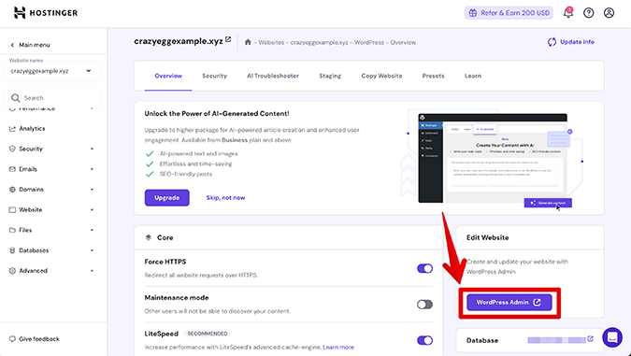Click the Domains globe icon
Screen dimensions: 631x356
pos(12,190)
